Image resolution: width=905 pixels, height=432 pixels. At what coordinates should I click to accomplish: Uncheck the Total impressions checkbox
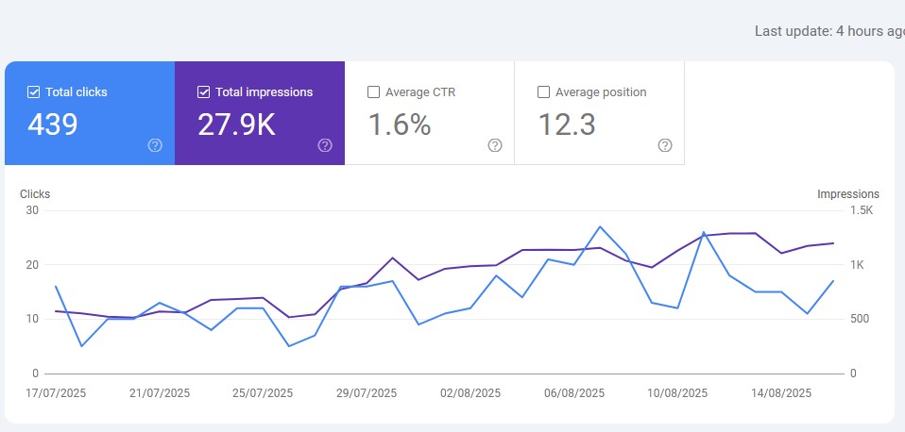tap(203, 92)
